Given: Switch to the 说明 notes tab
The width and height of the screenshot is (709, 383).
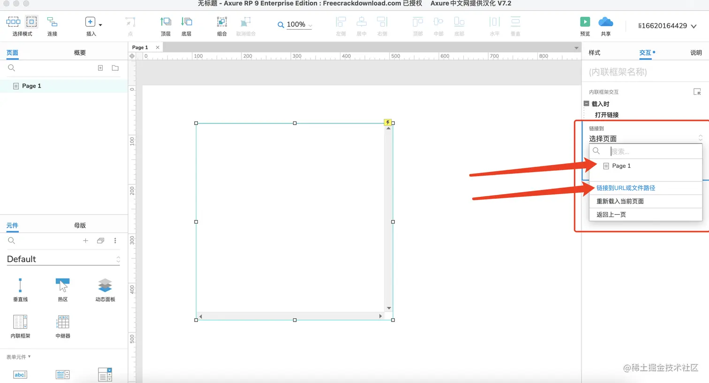Looking at the screenshot, I should (x=696, y=53).
